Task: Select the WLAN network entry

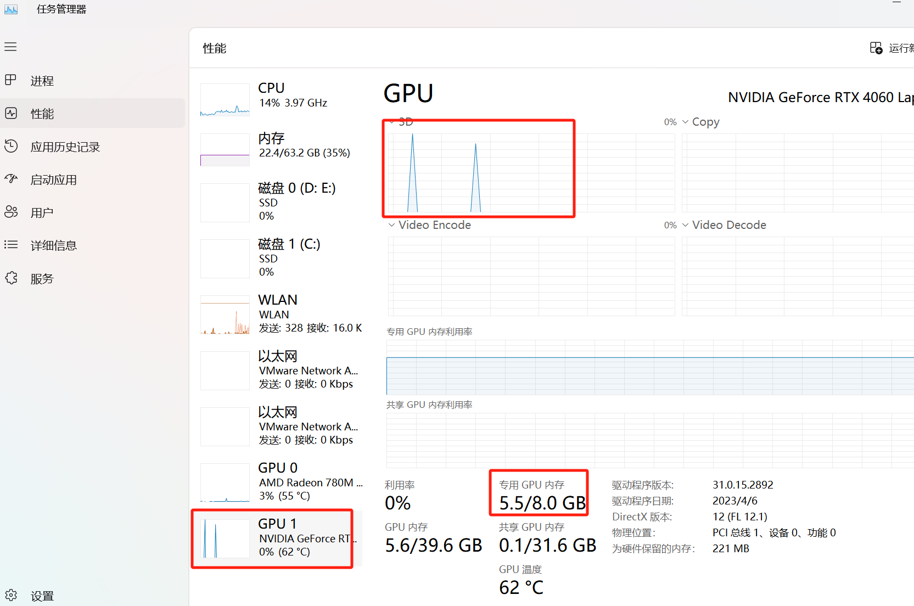Action: pos(281,314)
